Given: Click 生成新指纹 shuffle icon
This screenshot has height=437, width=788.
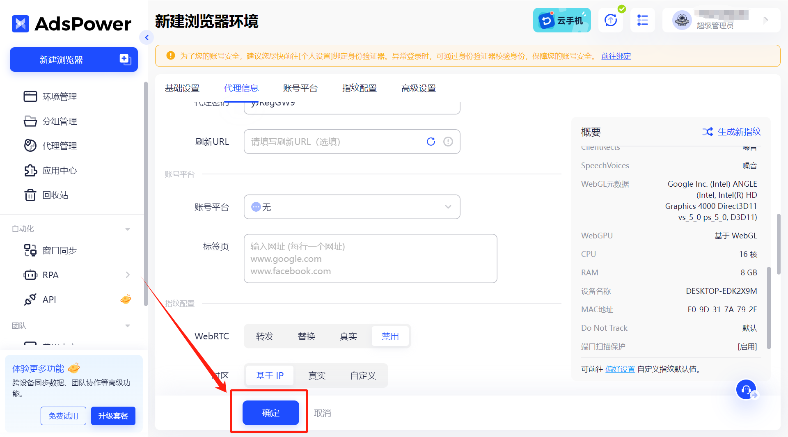Looking at the screenshot, I should (707, 132).
